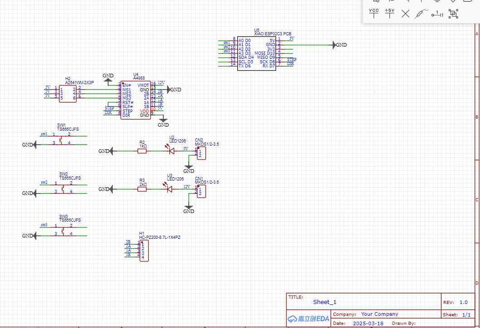Click the GND symbol below CN2
Screen dimensions: 480x328
188,169
